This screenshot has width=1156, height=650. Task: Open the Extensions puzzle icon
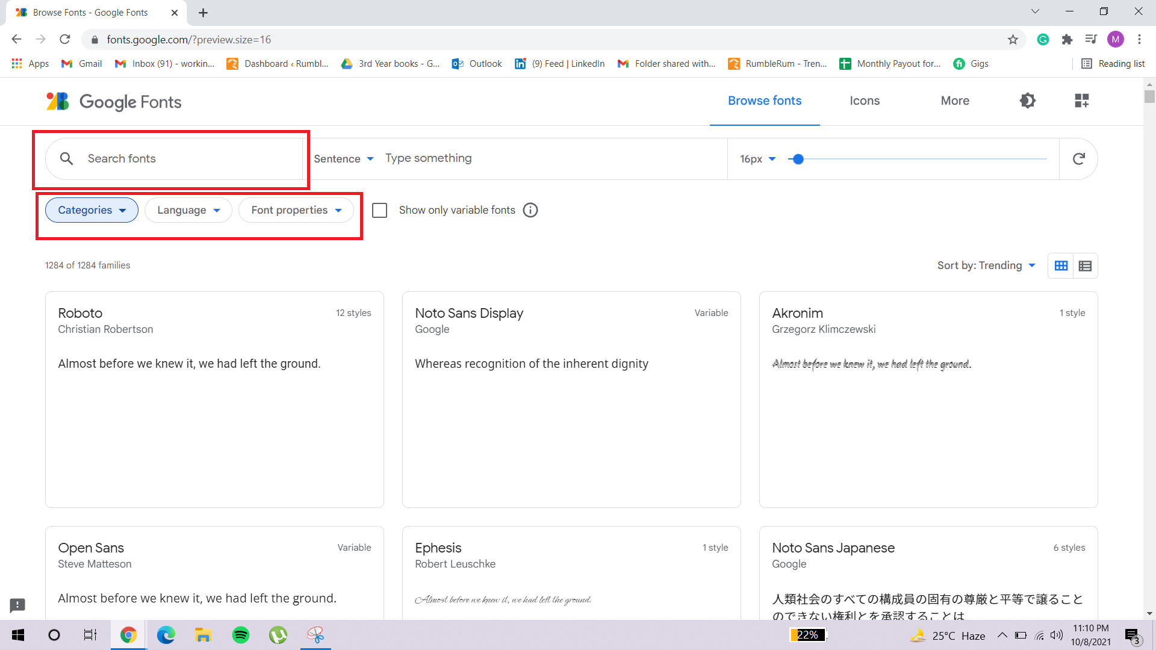(x=1067, y=40)
